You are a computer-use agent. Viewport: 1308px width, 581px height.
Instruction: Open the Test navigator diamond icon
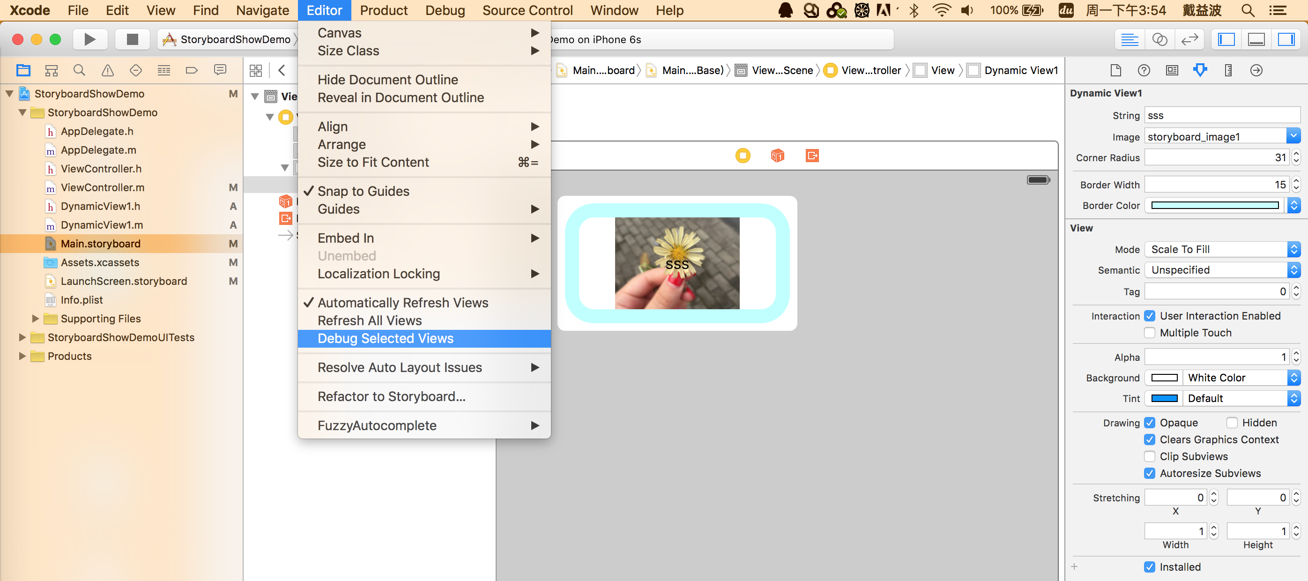click(x=135, y=70)
